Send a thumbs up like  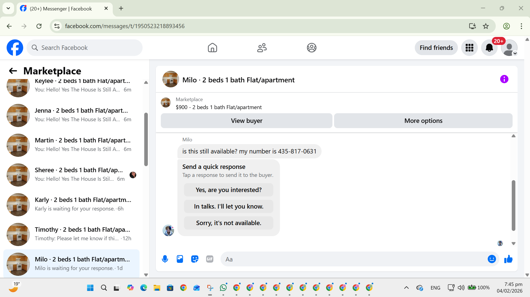tap(508, 259)
